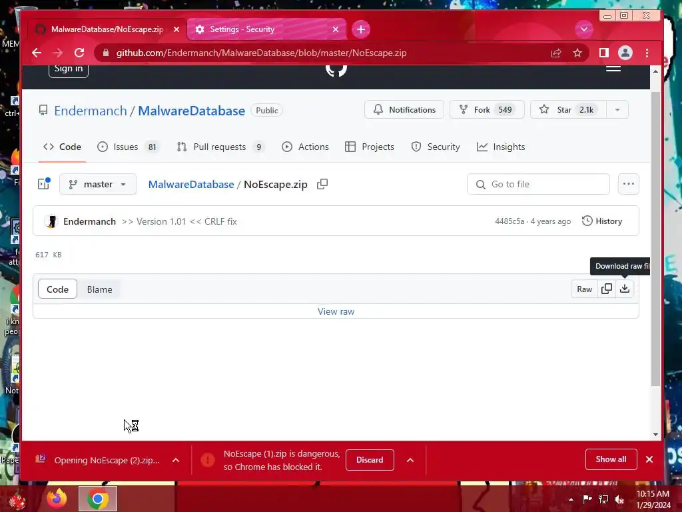Focus the Go to file search field
The image size is (682, 512).
(538, 184)
